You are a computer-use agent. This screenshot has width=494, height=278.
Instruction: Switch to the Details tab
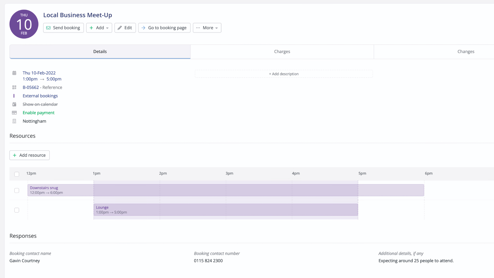click(100, 51)
